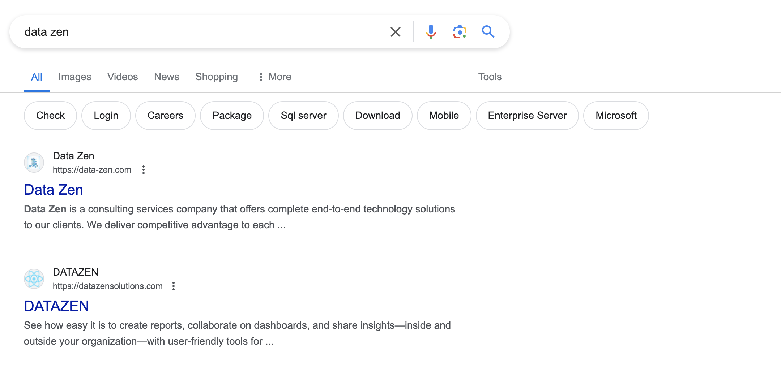Switch to the Images tab
781x367 pixels.
coord(74,77)
